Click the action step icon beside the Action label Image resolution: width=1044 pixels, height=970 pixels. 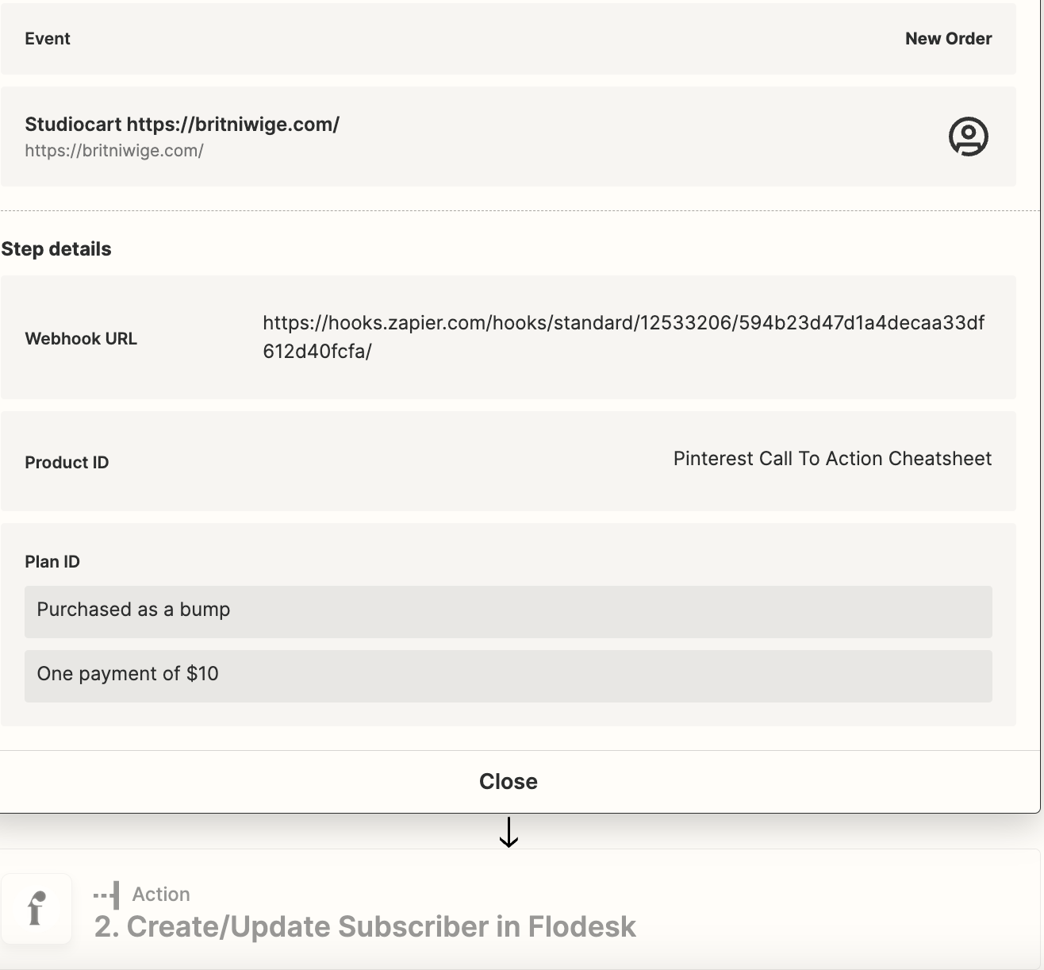[107, 895]
